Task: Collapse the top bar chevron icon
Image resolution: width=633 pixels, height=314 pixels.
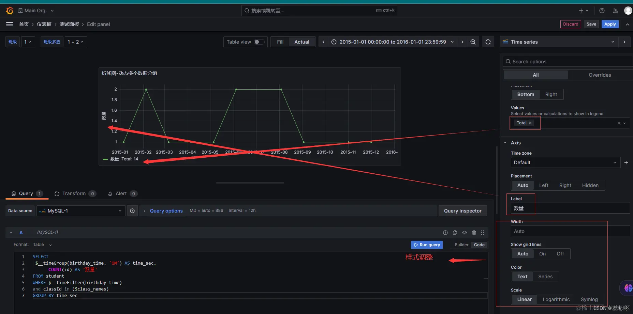Action: coord(628,24)
